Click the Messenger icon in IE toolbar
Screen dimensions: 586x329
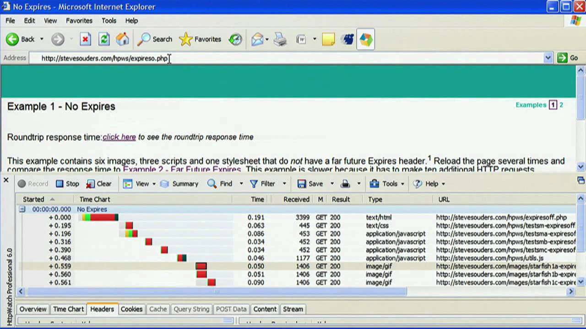tap(348, 39)
